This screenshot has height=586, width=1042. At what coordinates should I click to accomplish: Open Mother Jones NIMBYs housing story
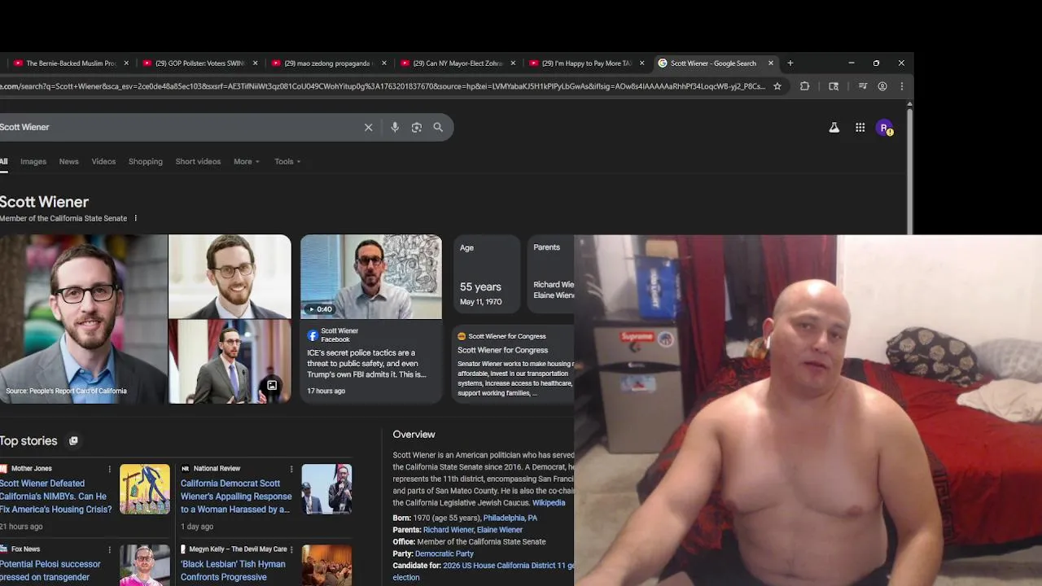[55, 496]
